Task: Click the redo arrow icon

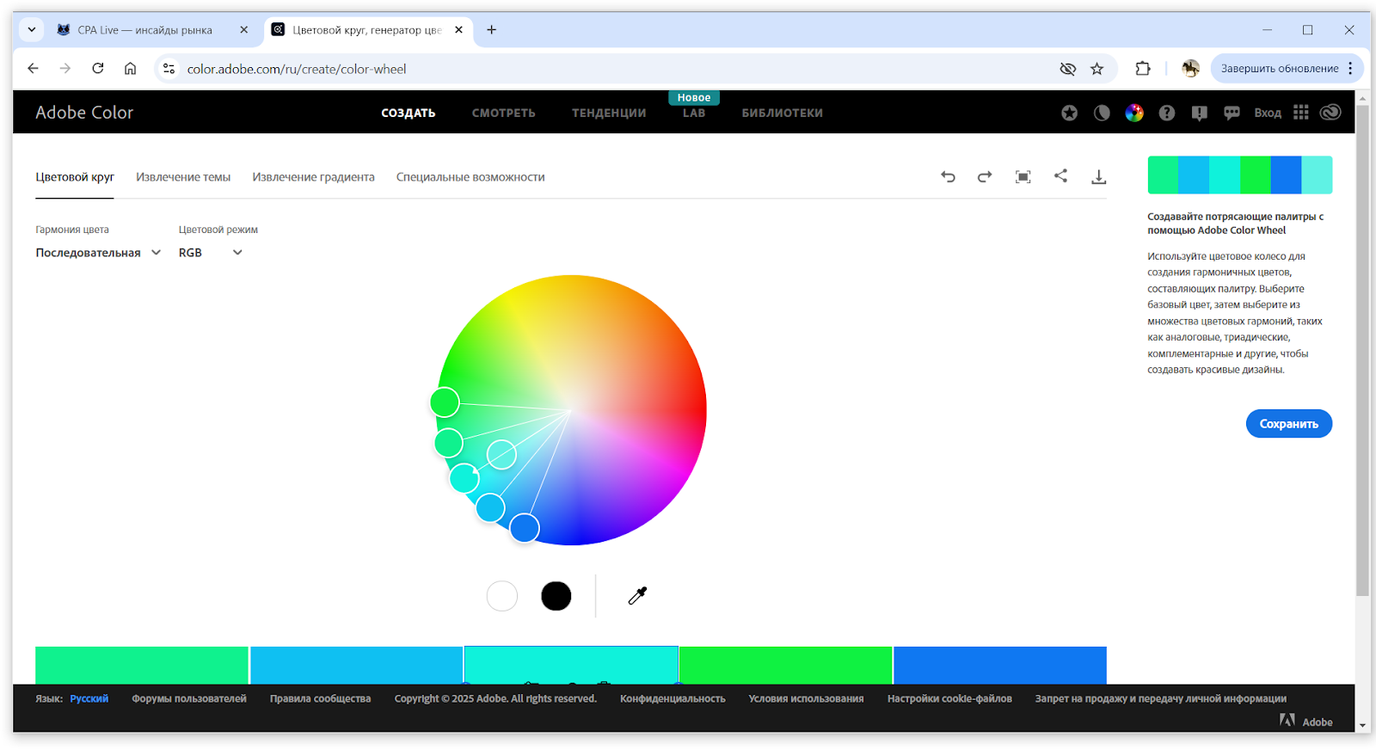Action: pos(985,176)
